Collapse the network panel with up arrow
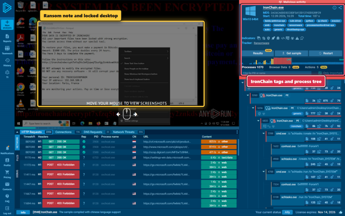The image size is (345, 216). coord(17,132)
